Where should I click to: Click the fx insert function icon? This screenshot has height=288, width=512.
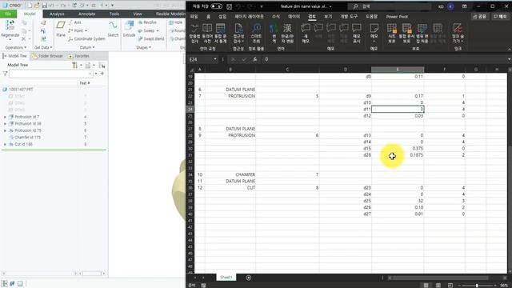click(x=254, y=59)
